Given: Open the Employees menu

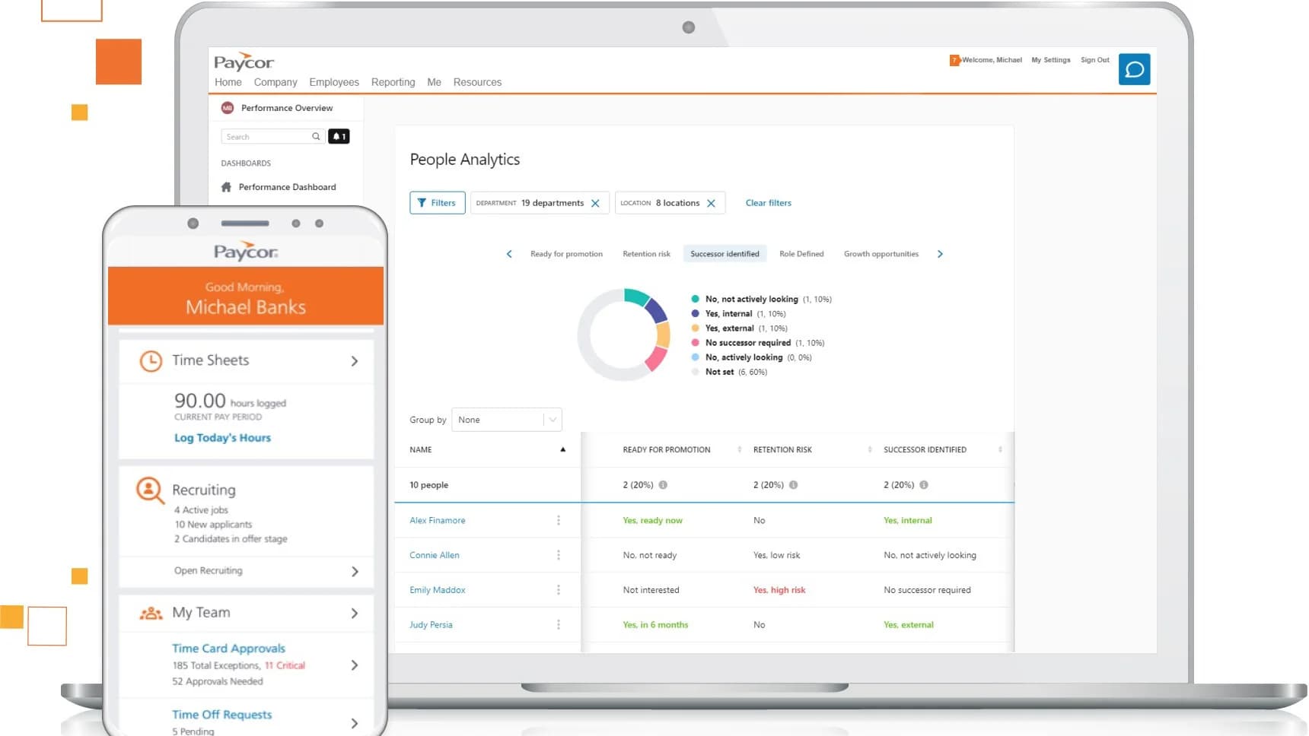Looking at the screenshot, I should tap(334, 82).
